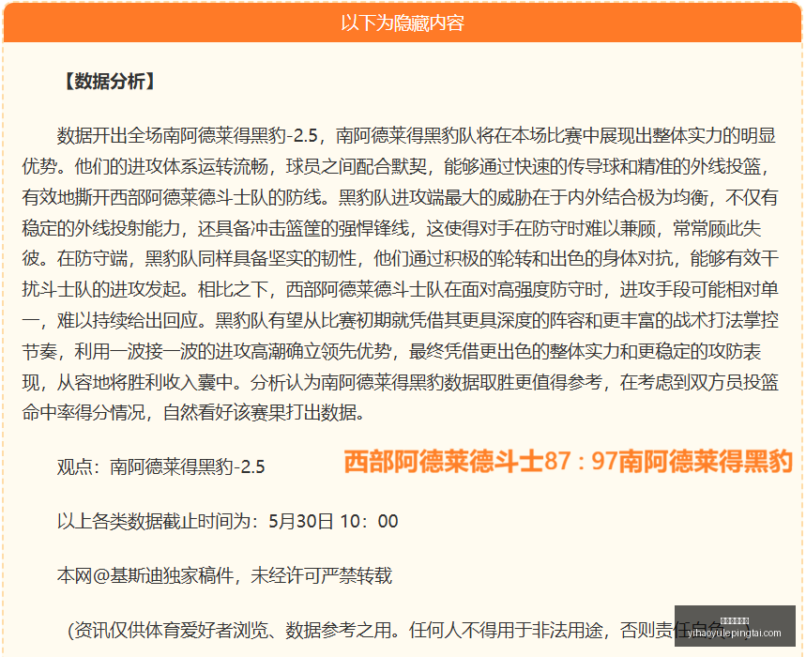Viewport: 806px width, 657px height.
Task: Click the text 观点:南阿德莱得黑豹-2.5
Action: point(160,466)
